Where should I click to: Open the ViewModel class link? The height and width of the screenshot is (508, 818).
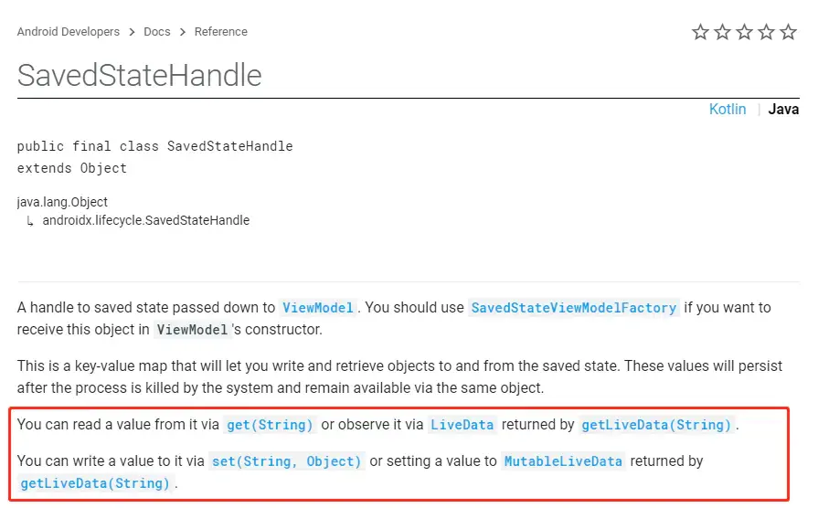318,308
